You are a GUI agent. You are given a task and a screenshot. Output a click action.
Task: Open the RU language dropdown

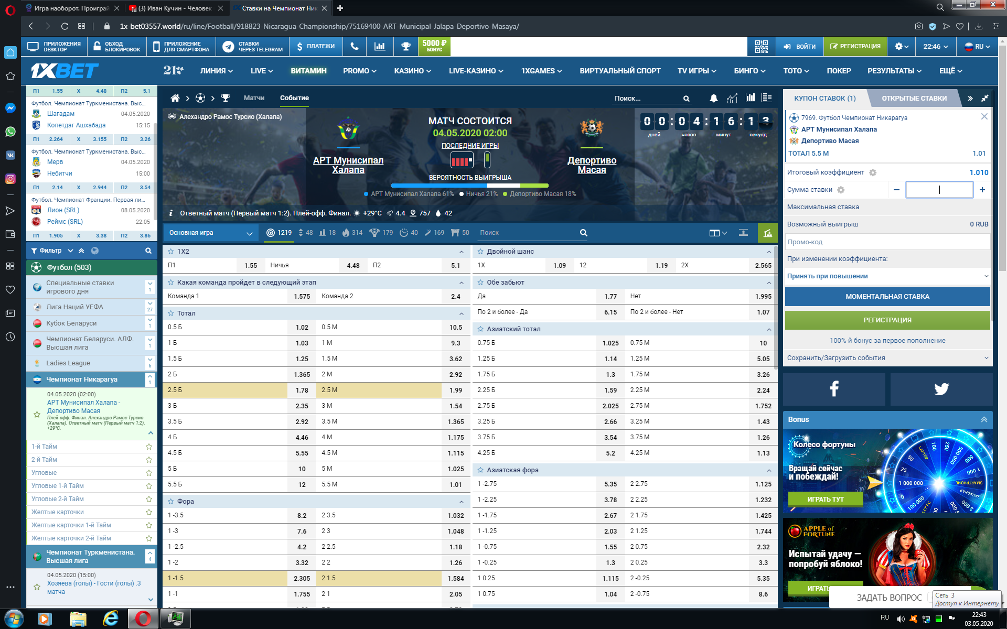[x=978, y=47]
